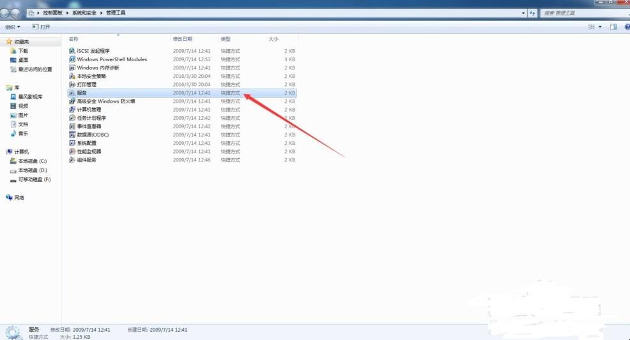Click the 本地安全策略 shortcut icon
This screenshot has height=340, width=630.
[72, 76]
